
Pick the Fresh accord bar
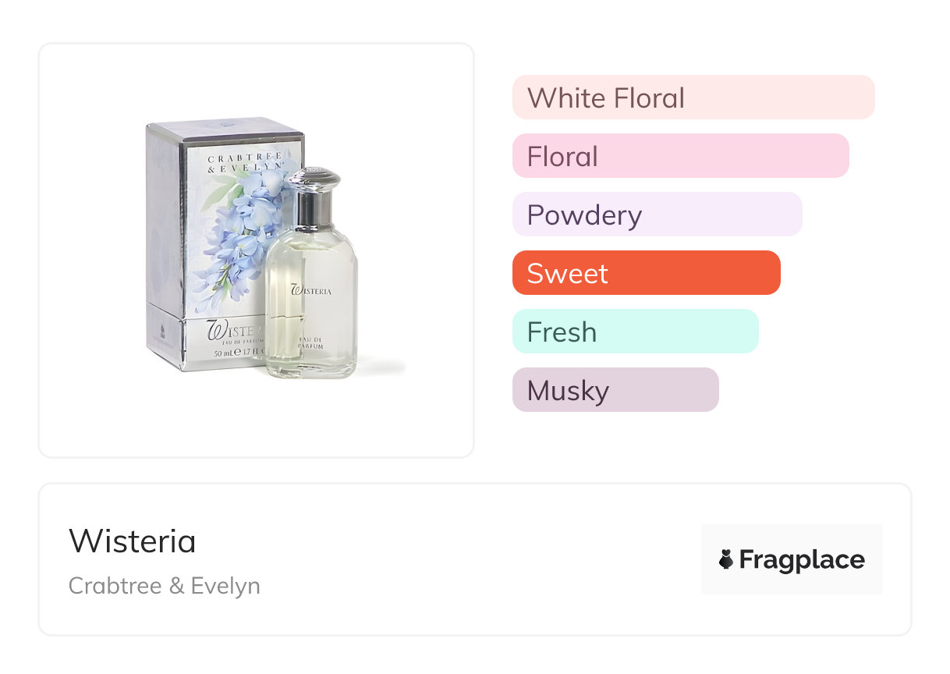pyautogui.click(x=635, y=332)
